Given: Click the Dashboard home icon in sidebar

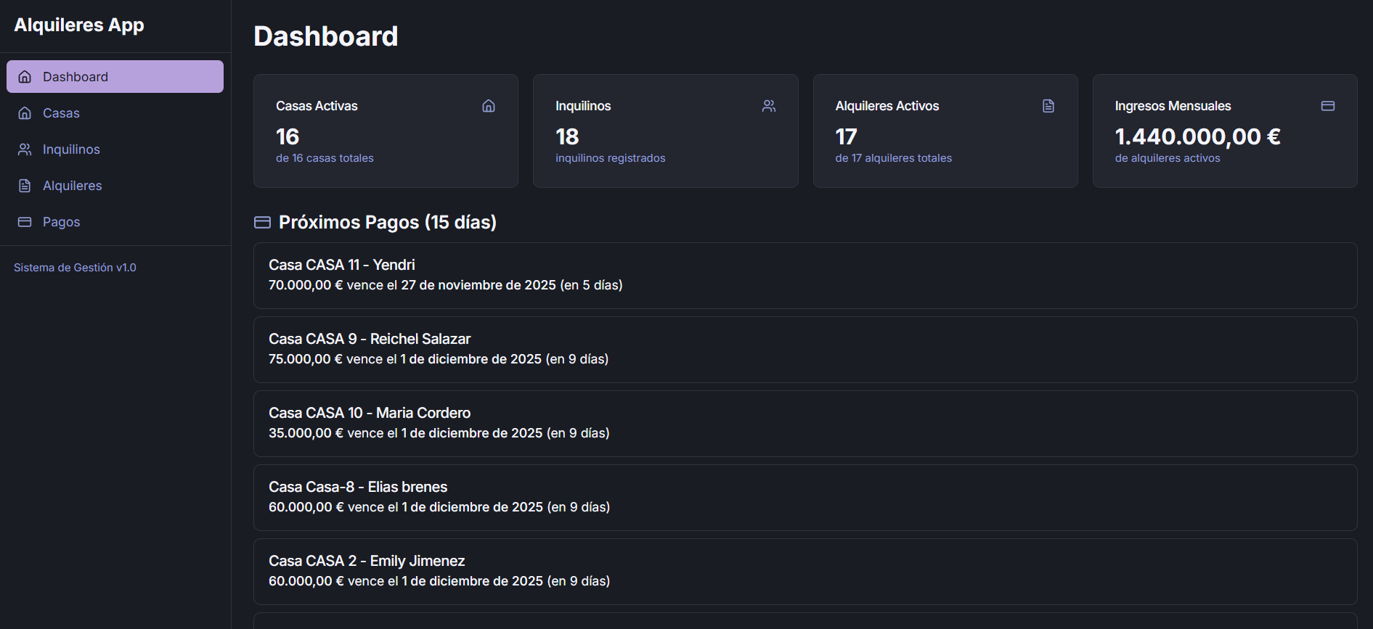Looking at the screenshot, I should (x=25, y=77).
